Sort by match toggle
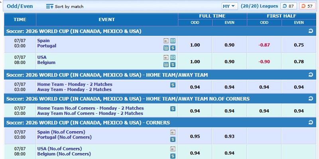This screenshot has width=319, height=159. (65, 6)
